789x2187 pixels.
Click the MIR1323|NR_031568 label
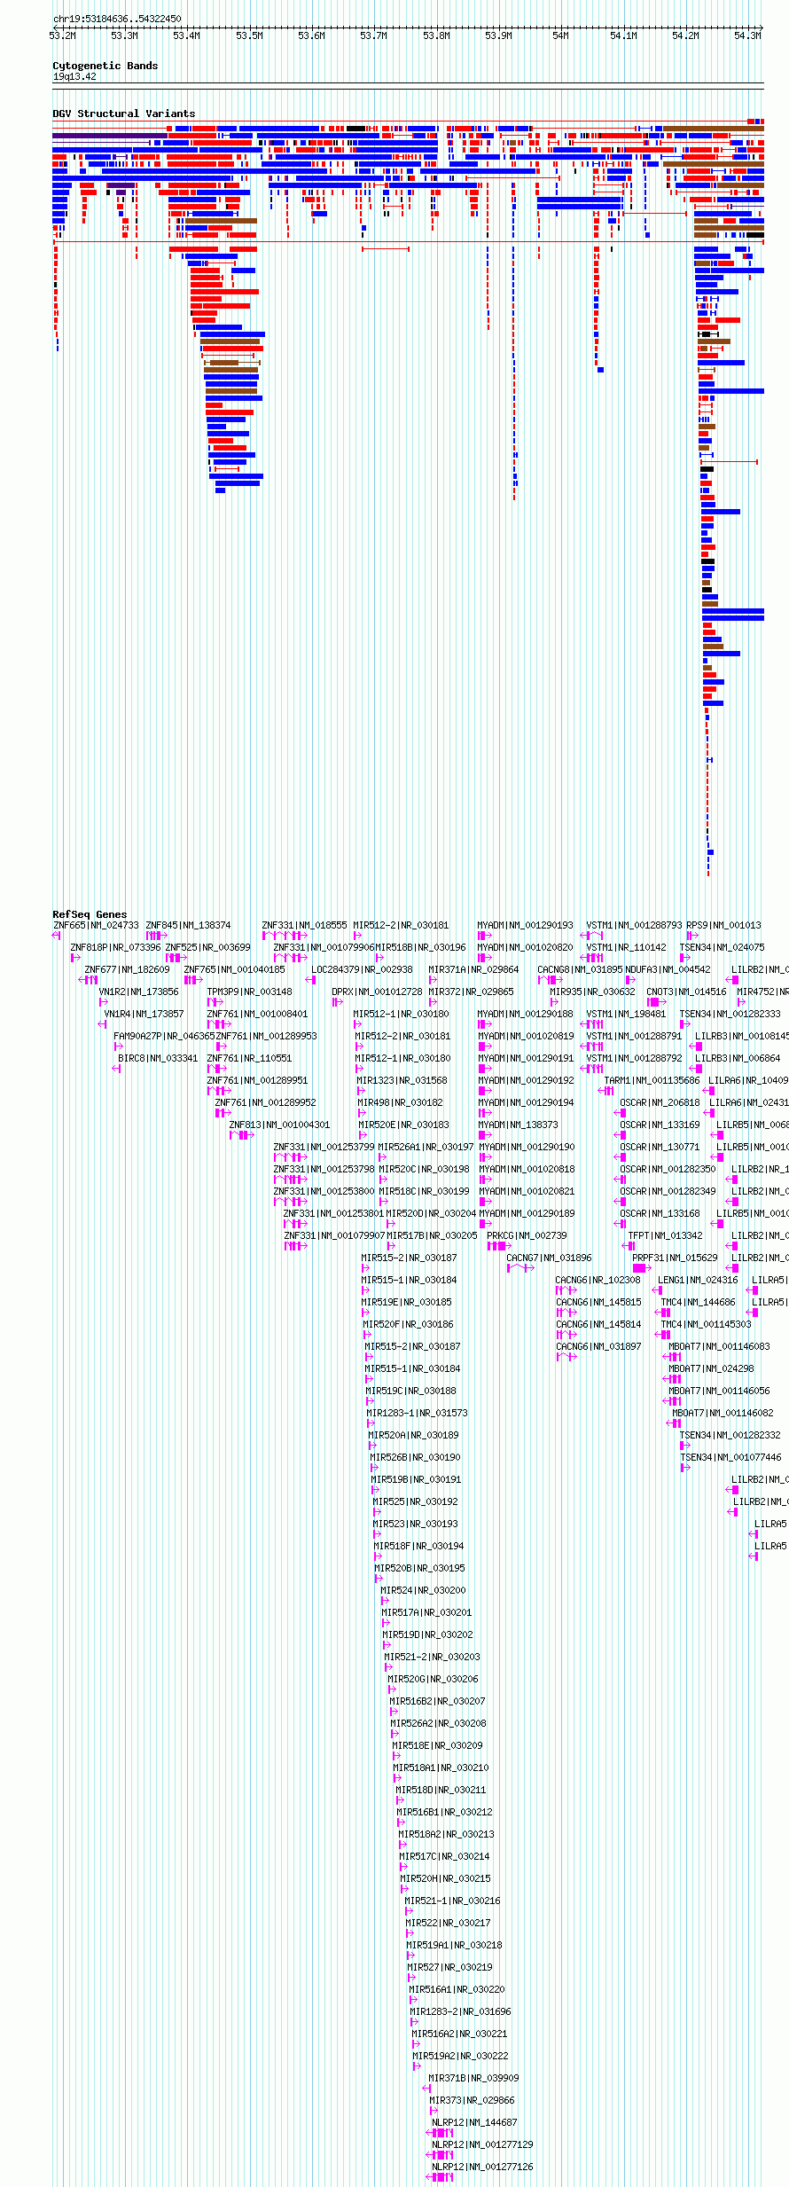click(402, 1080)
